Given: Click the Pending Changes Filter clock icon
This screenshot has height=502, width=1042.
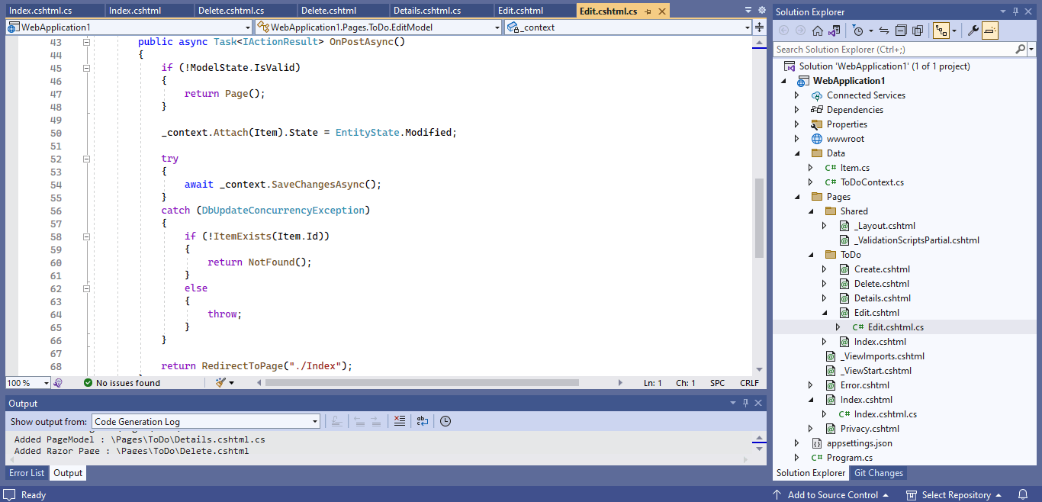Looking at the screenshot, I should [858, 31].
